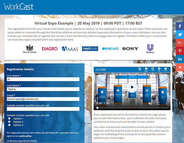Screen dimensions: 184x143
Task: Share using the Google Plus icon
Action: click(180, 42)
